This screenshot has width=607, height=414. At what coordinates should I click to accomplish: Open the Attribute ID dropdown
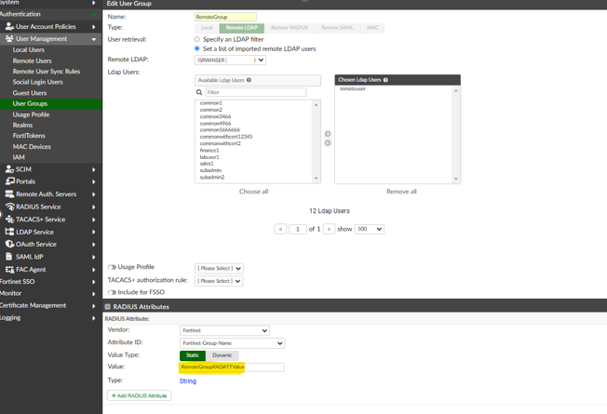[232, 343]
